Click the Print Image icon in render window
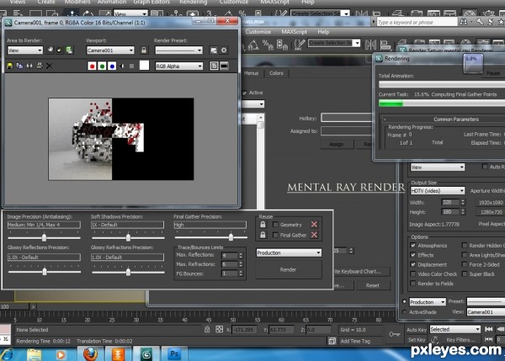 coord(40,66)
